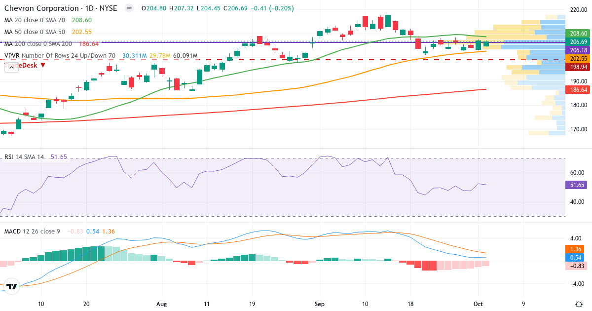
Task: Click the RSI legend value 51.65
Action: (x=59, y=157)
